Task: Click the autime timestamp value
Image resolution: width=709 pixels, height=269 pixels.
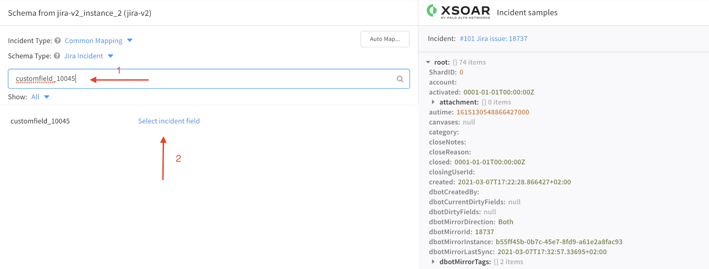Action: click(x=492, y=112)
